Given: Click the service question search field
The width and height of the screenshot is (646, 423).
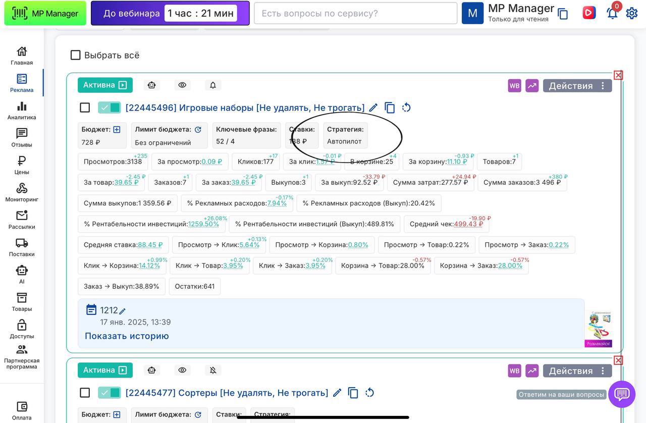Looking at the screenshot, I should coord(355,13).
